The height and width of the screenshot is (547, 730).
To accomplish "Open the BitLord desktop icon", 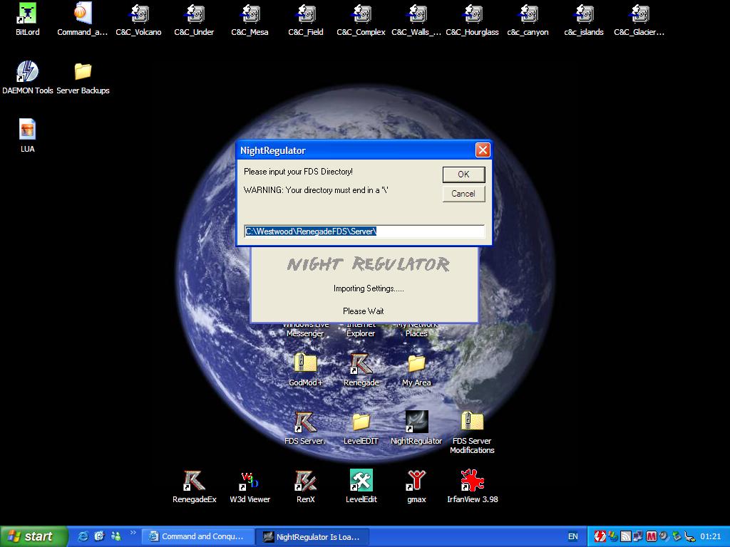I will pos(27,14).
